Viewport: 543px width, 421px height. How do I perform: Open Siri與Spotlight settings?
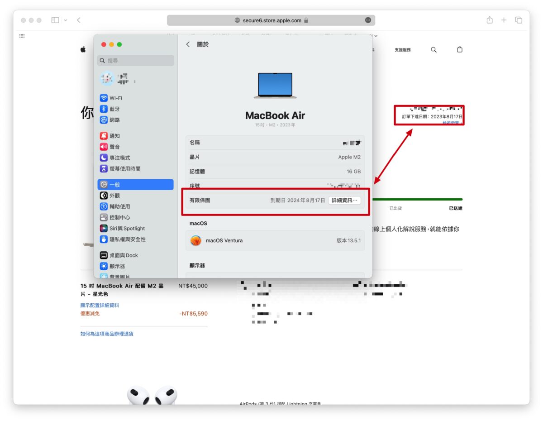point(135,228)
